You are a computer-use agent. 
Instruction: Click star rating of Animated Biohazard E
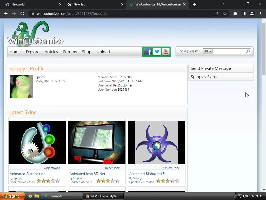tap(168, 181)
